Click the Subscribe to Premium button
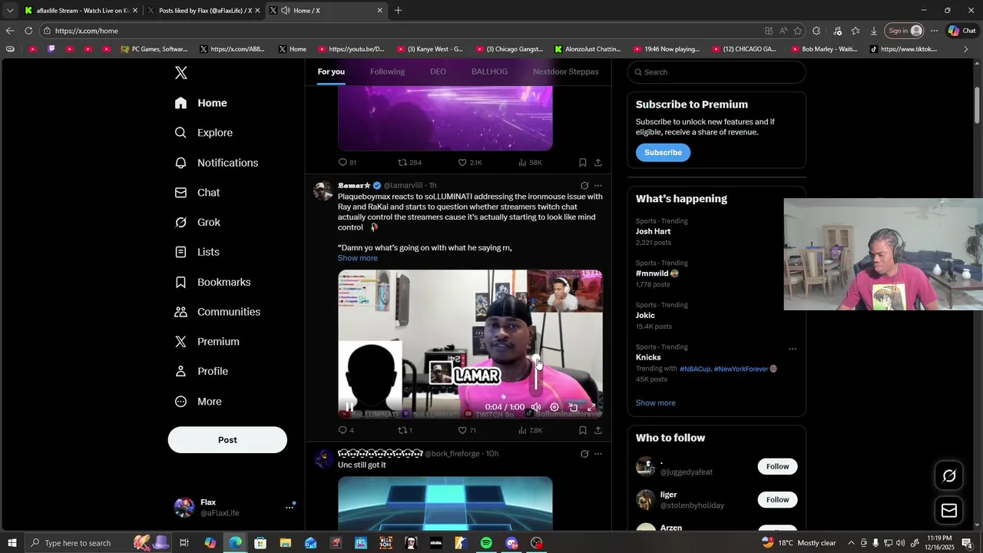Image resolution: width=983 pixels, height=553 pixels. pos(663,153)
